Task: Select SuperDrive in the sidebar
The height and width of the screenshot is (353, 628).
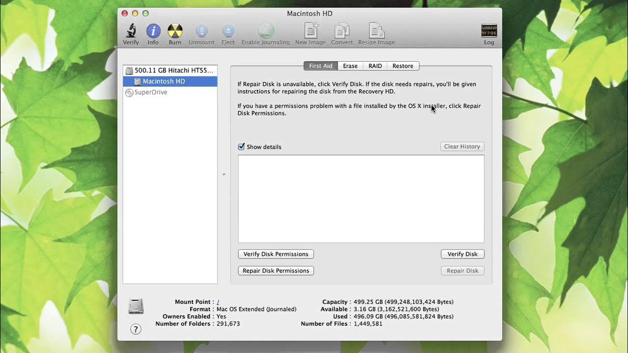Action: 170,92
